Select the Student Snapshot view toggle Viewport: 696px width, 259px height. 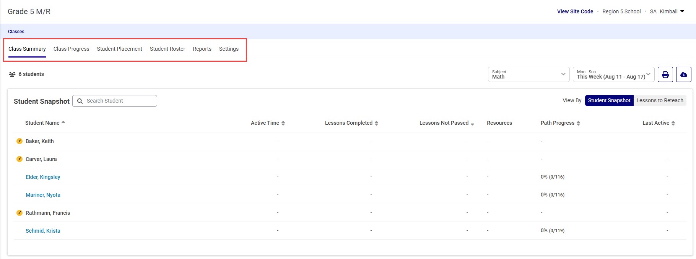point(609,101)
